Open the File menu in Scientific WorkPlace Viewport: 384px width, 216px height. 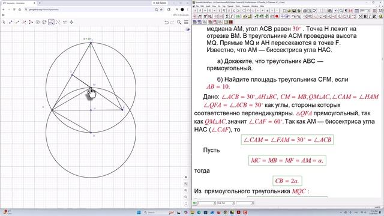[197, 6]
